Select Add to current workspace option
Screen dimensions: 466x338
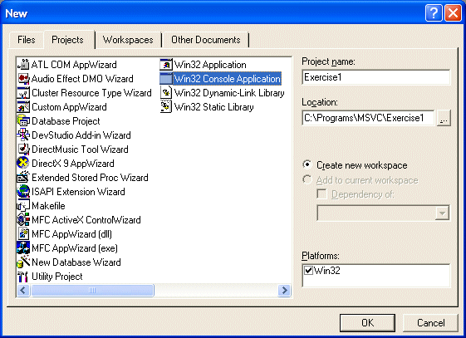coord(307,179)
